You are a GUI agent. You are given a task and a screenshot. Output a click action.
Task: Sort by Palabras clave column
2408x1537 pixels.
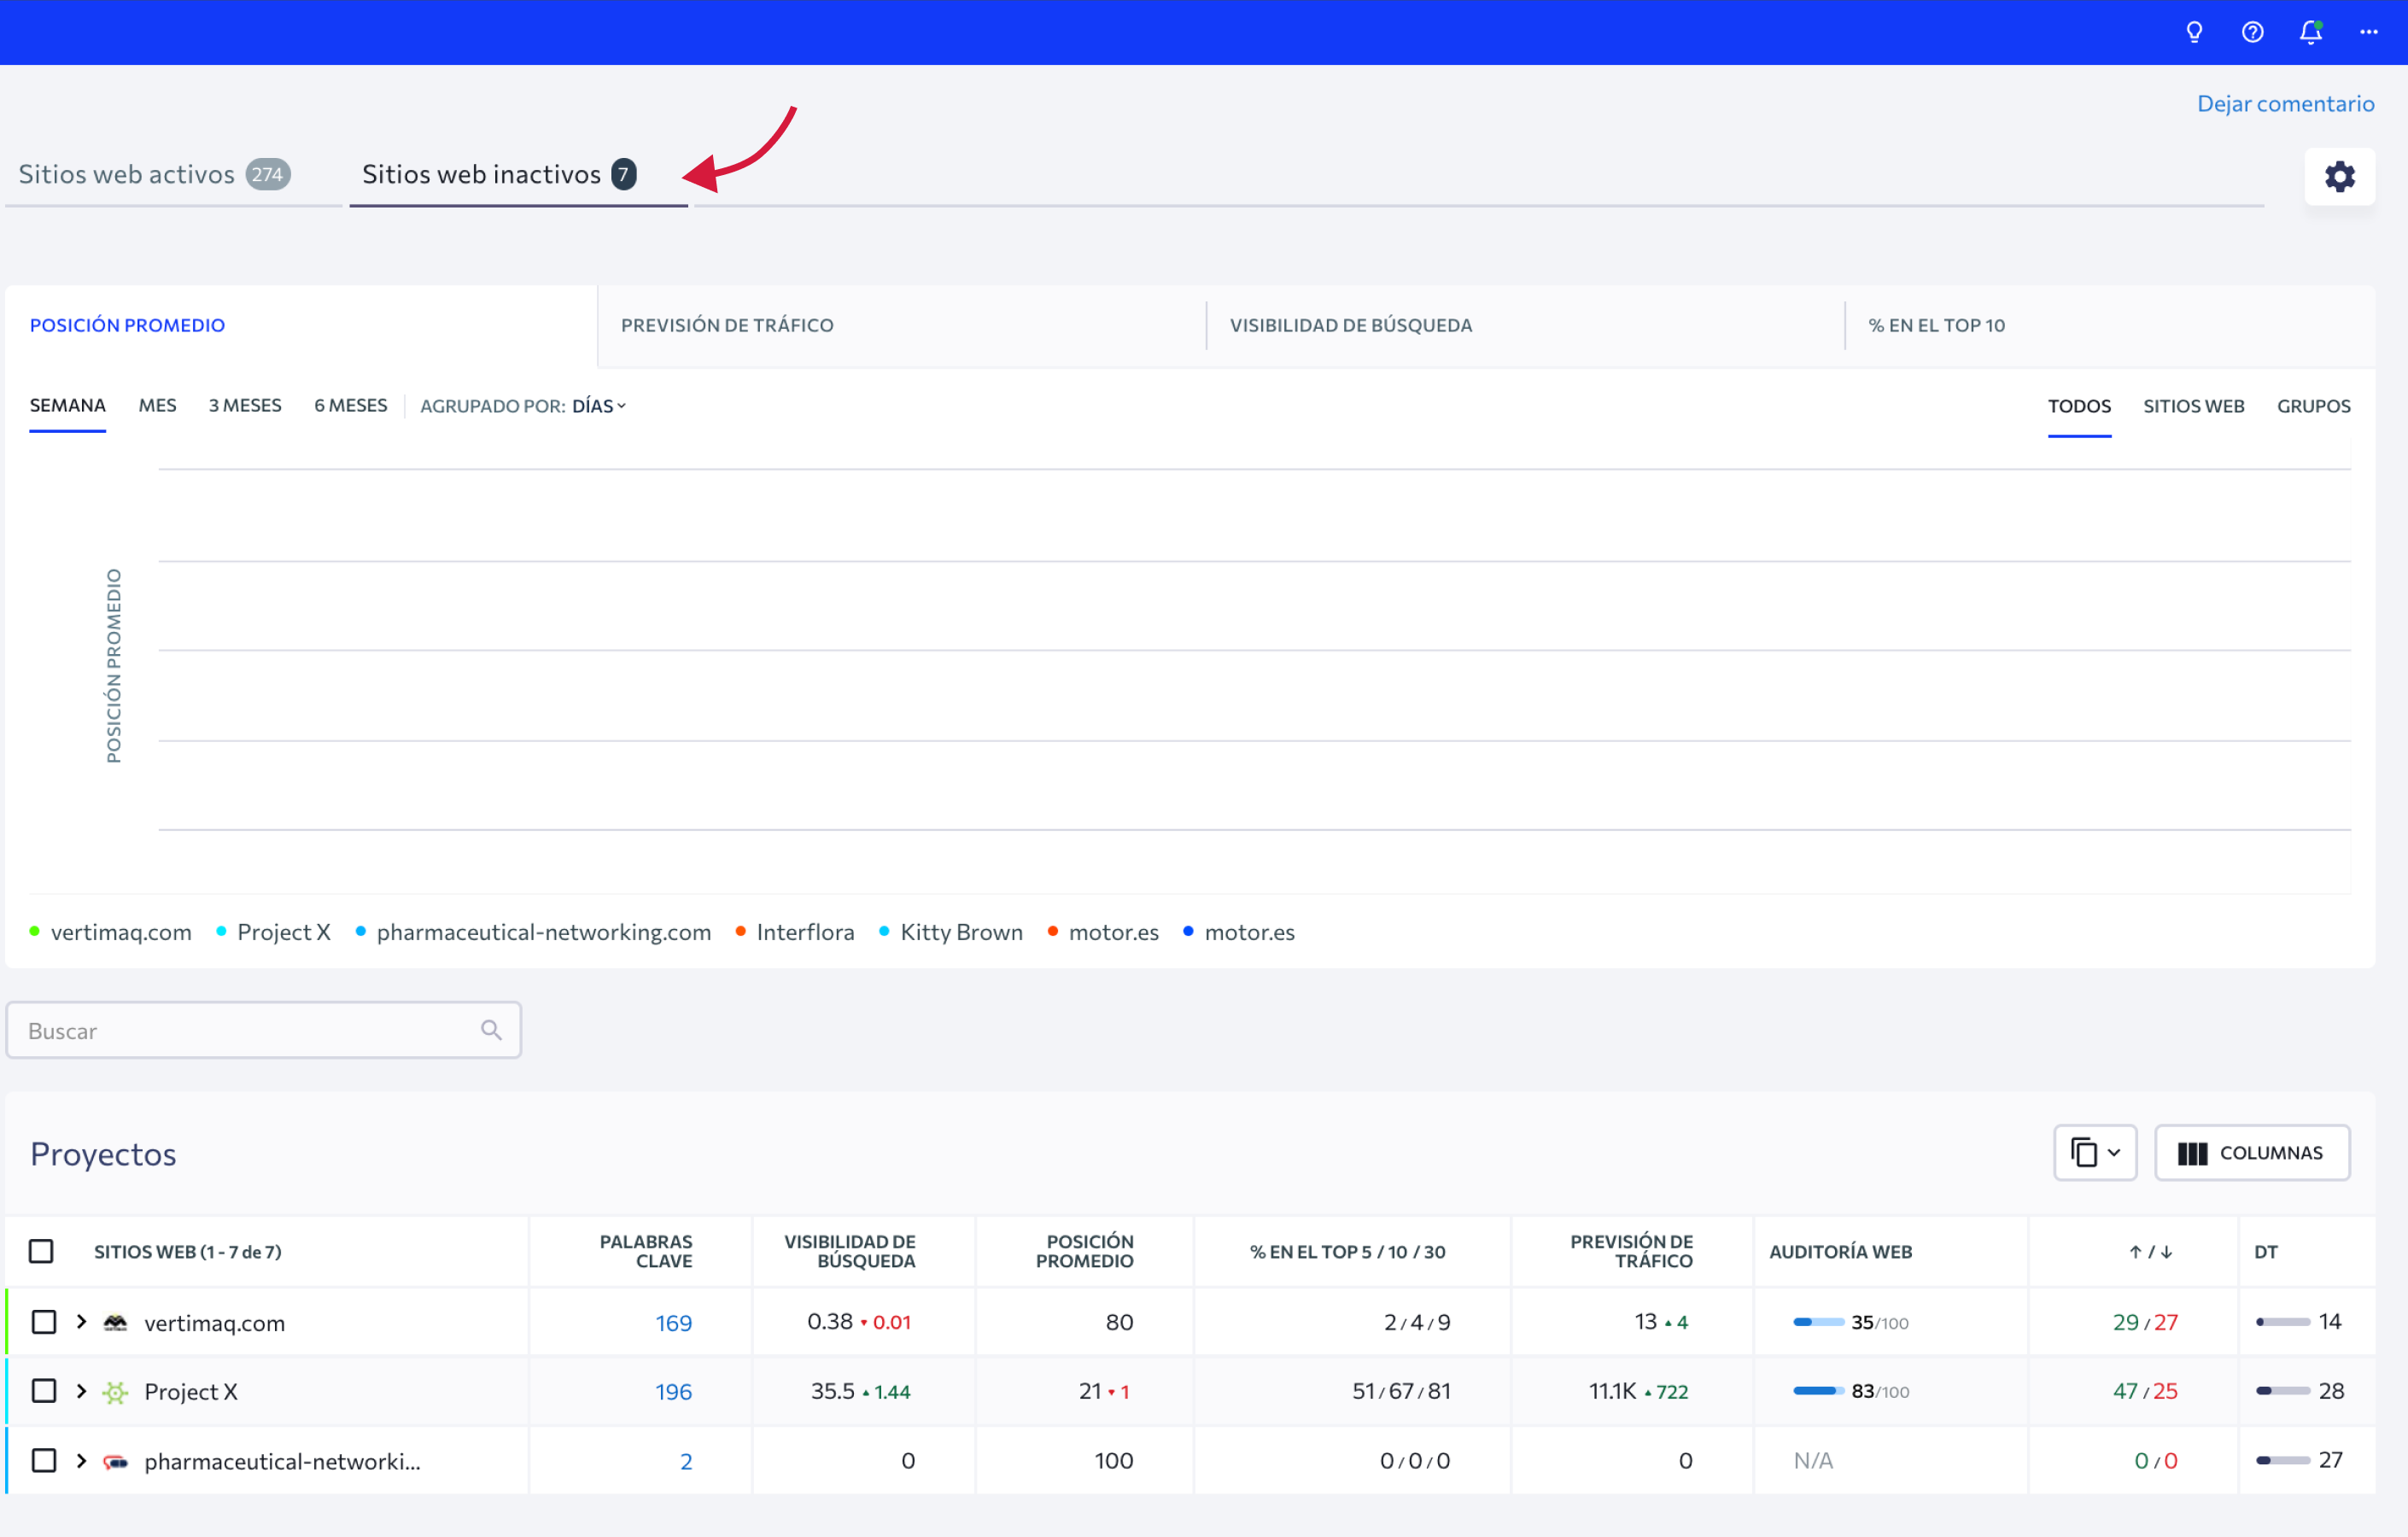[645, 1251]
